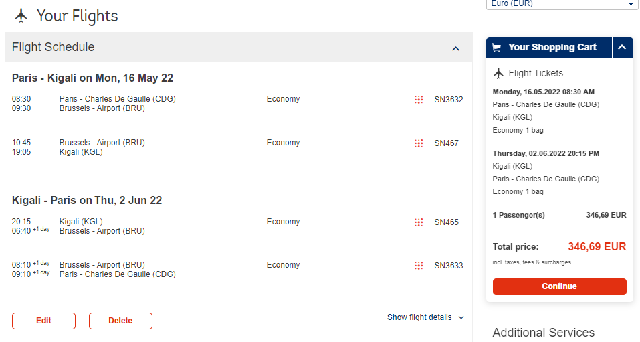Click the Flight Schedule header bar
The image size is (640, 342).
tap(239, 48)
